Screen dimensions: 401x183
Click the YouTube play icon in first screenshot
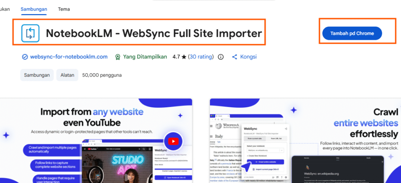pyautogui.click(x=173, y=141)
